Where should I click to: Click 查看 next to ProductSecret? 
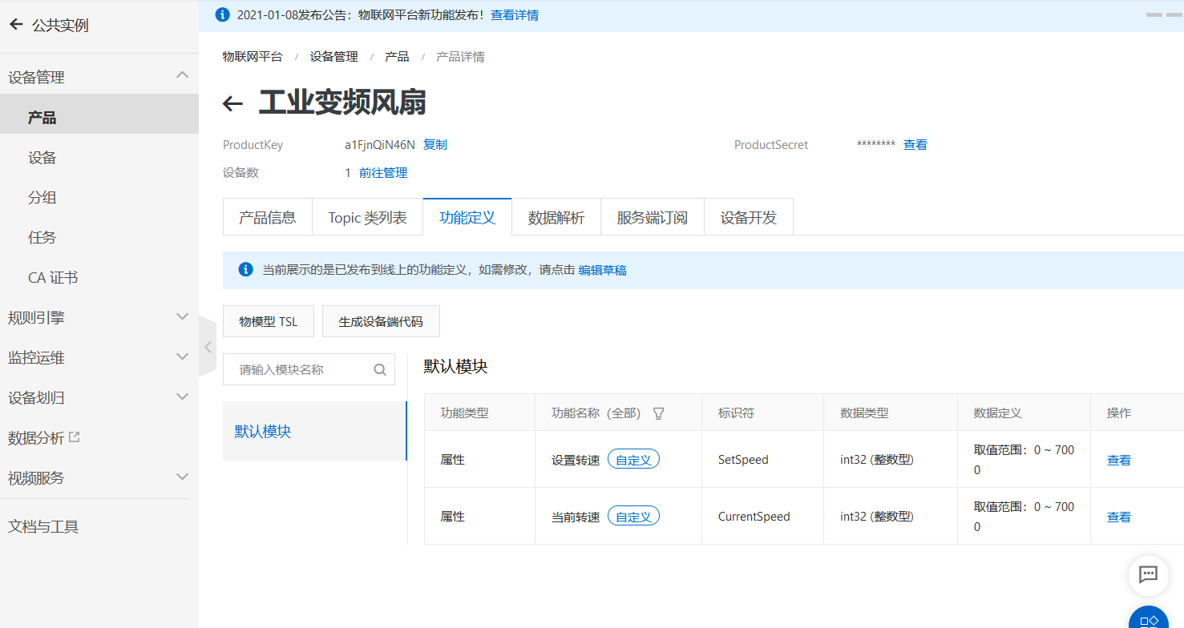[915, 145]
